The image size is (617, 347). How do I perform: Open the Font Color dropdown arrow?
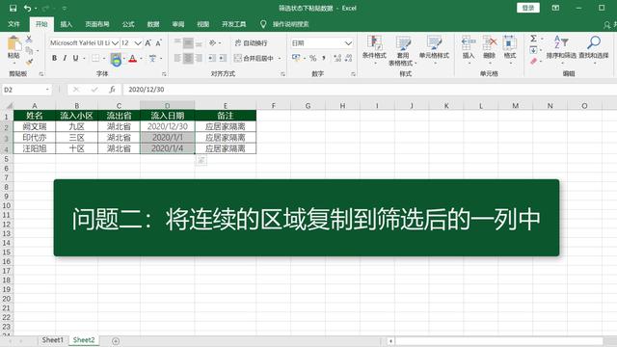pyautogui.click(x=141, y=59)
